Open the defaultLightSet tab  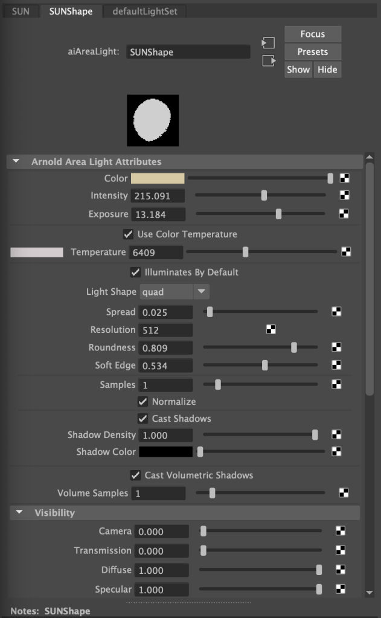pyautogui.click(x=145, y=11)
